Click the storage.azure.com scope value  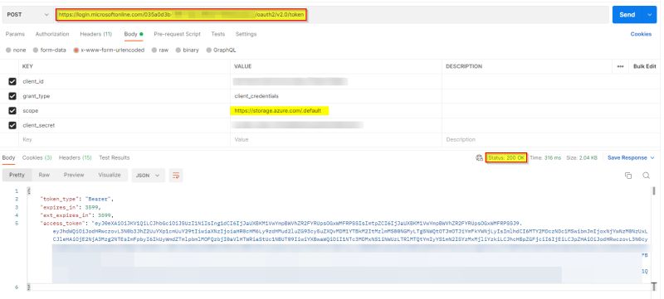pos(278,111)
